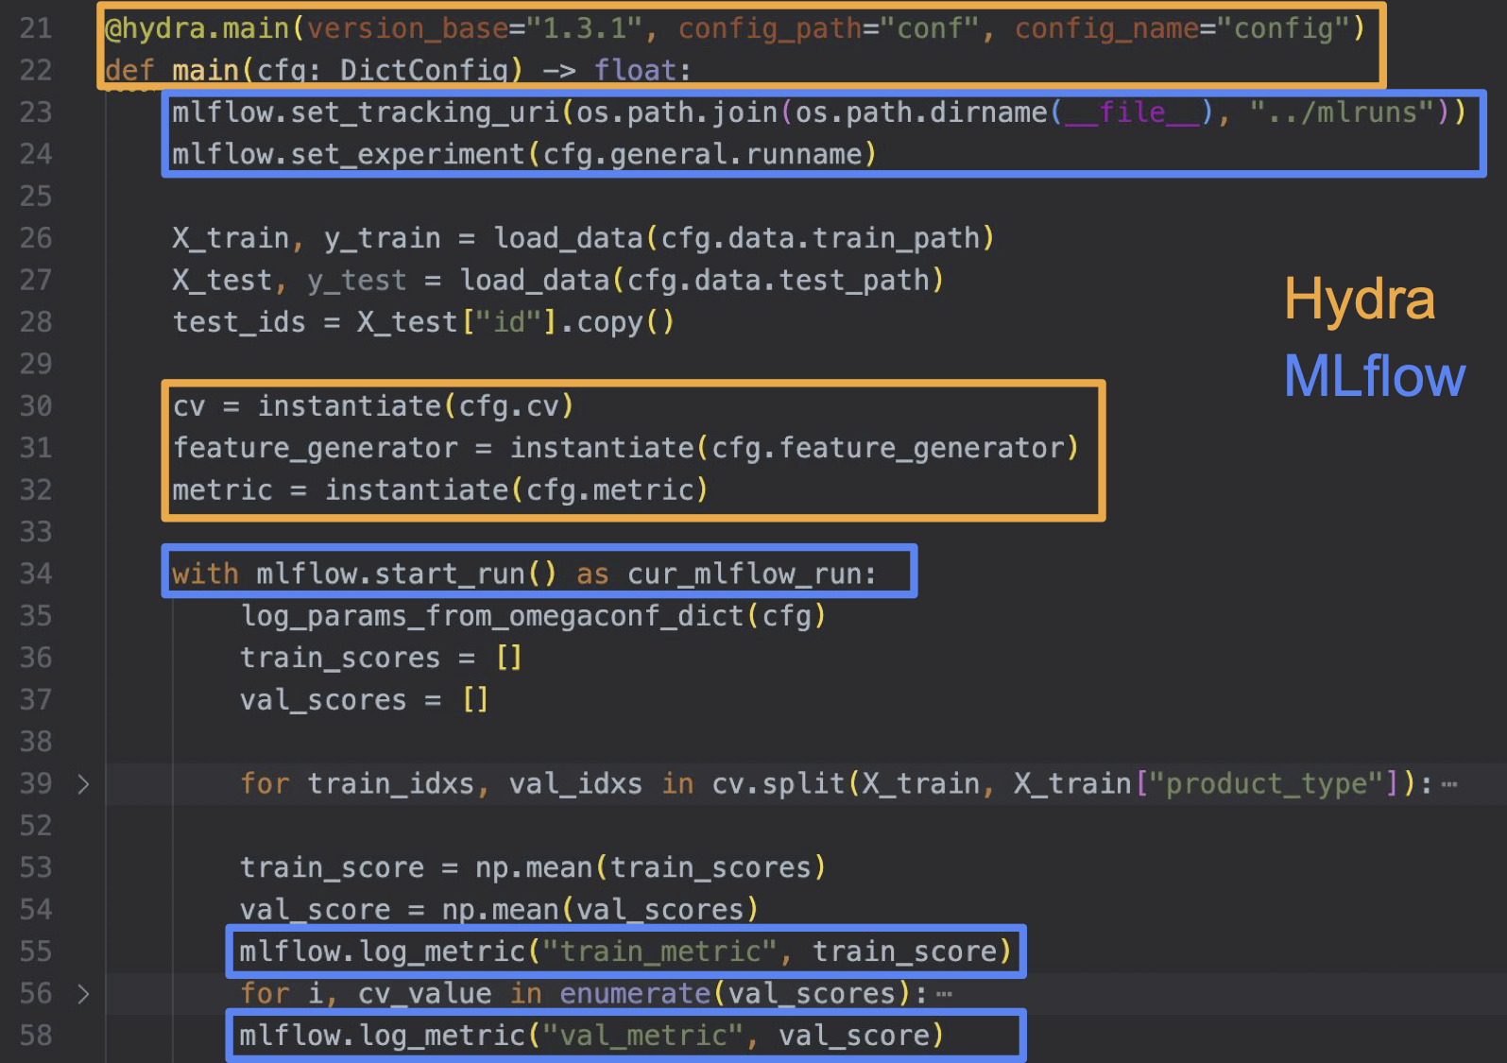This screenshot has height=1063, width=1507.
Task: Click the 'DictConfig' type annotation
Action: click(424, 71)
